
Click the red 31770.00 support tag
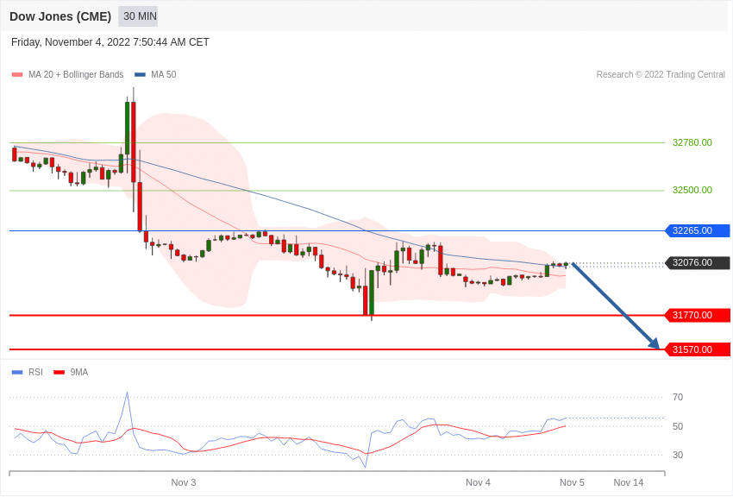pyautogui.click(x=698, y=315)
